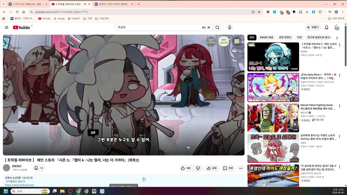Viewport: 347px width, 195px height.
Task: View site information icon in address bar
Action: pos(31,12)
